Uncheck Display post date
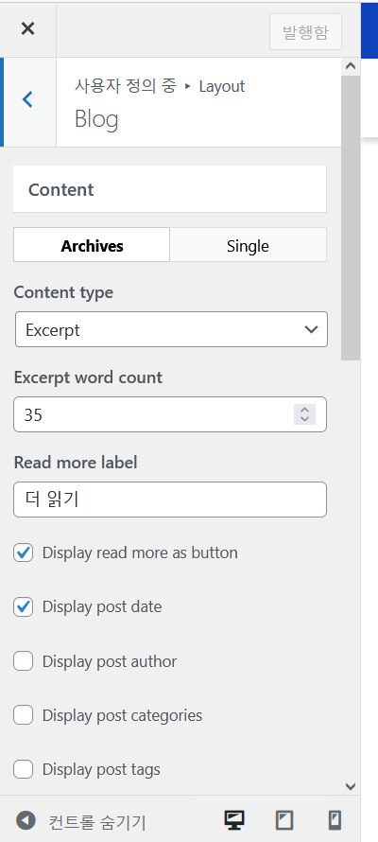 (23, 606)
